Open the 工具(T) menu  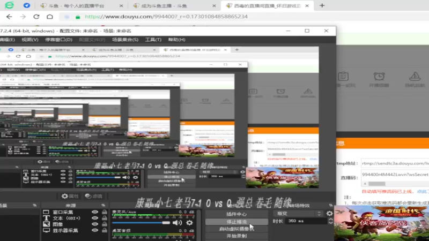153,40
